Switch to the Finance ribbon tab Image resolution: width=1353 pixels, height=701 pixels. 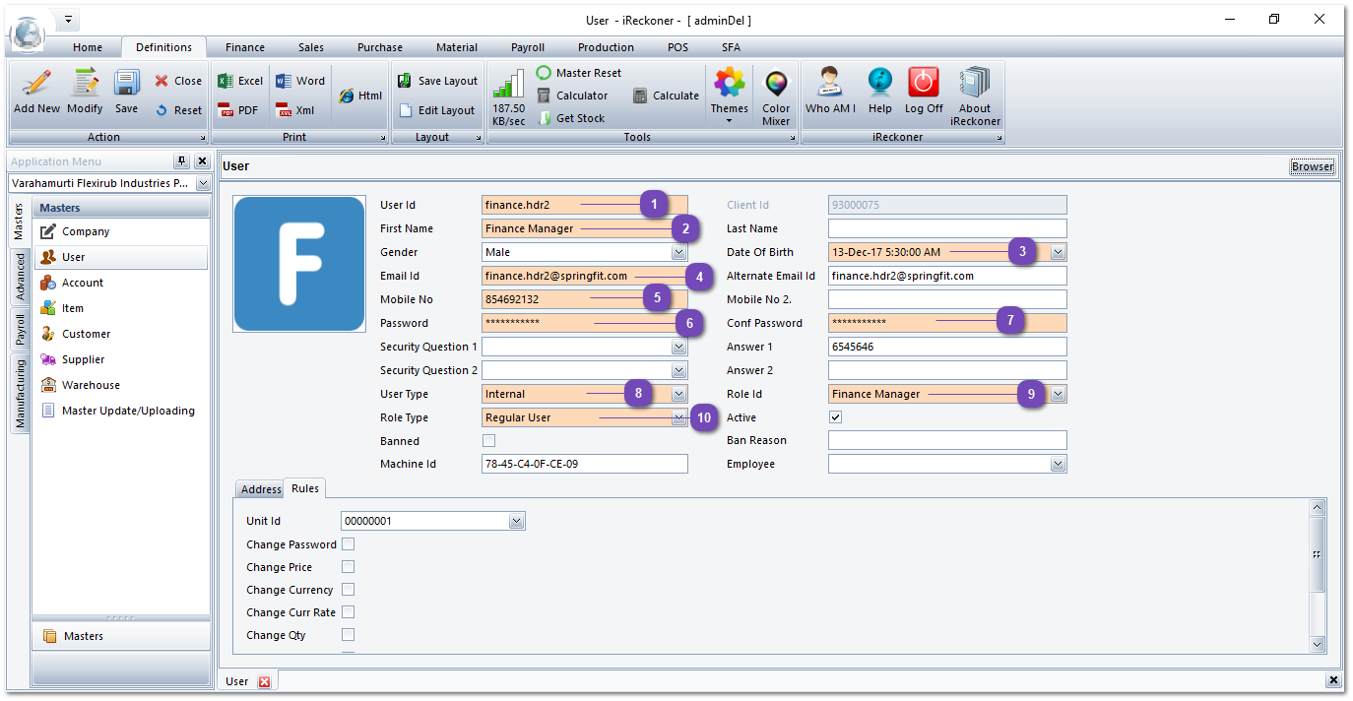tap(244, 47)
